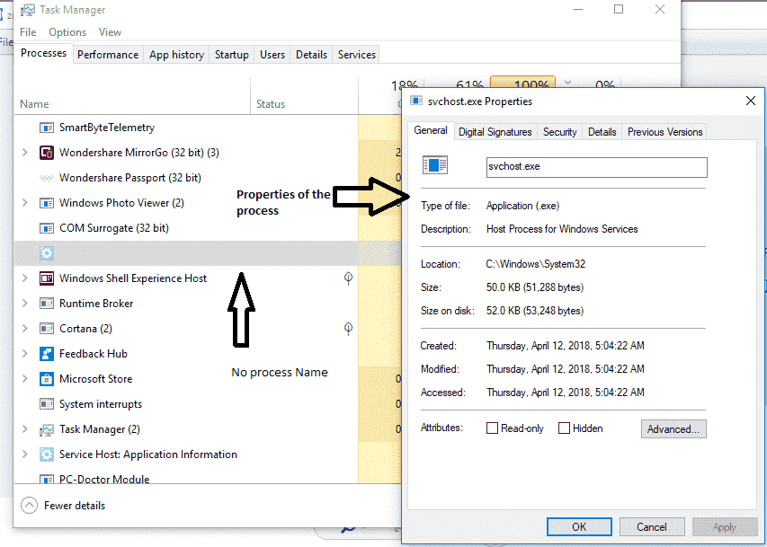Select the General tab in Properties
This screenshot has width=767, height=547.
point(431,130)
